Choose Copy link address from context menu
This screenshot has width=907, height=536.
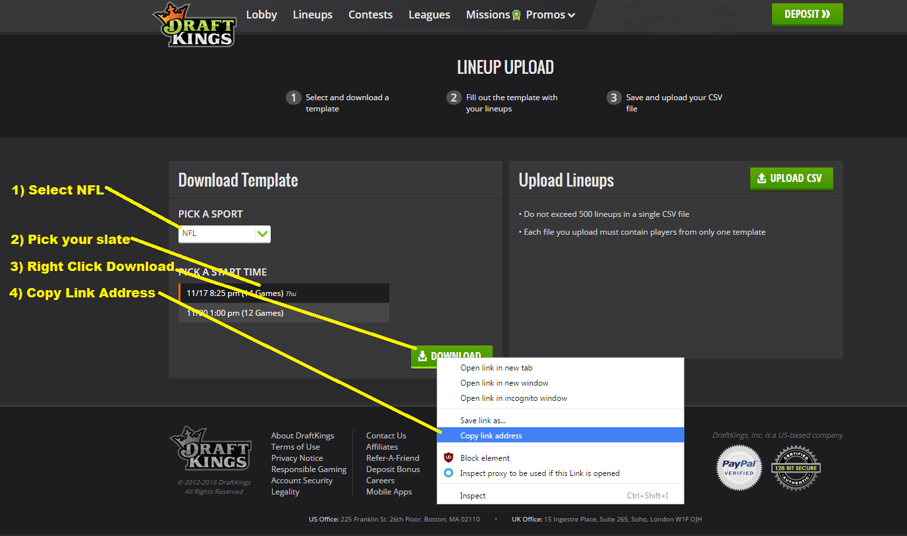pos(491,435)
